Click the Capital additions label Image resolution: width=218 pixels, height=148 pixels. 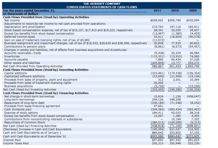(16, 73)
